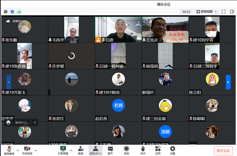Open the 成员(99+) members list

[95, 150]
